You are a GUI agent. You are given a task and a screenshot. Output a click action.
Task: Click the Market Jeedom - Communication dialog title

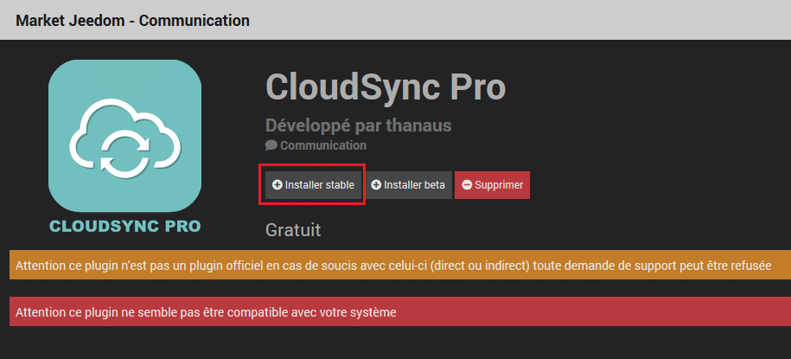(x=132, y=21)
